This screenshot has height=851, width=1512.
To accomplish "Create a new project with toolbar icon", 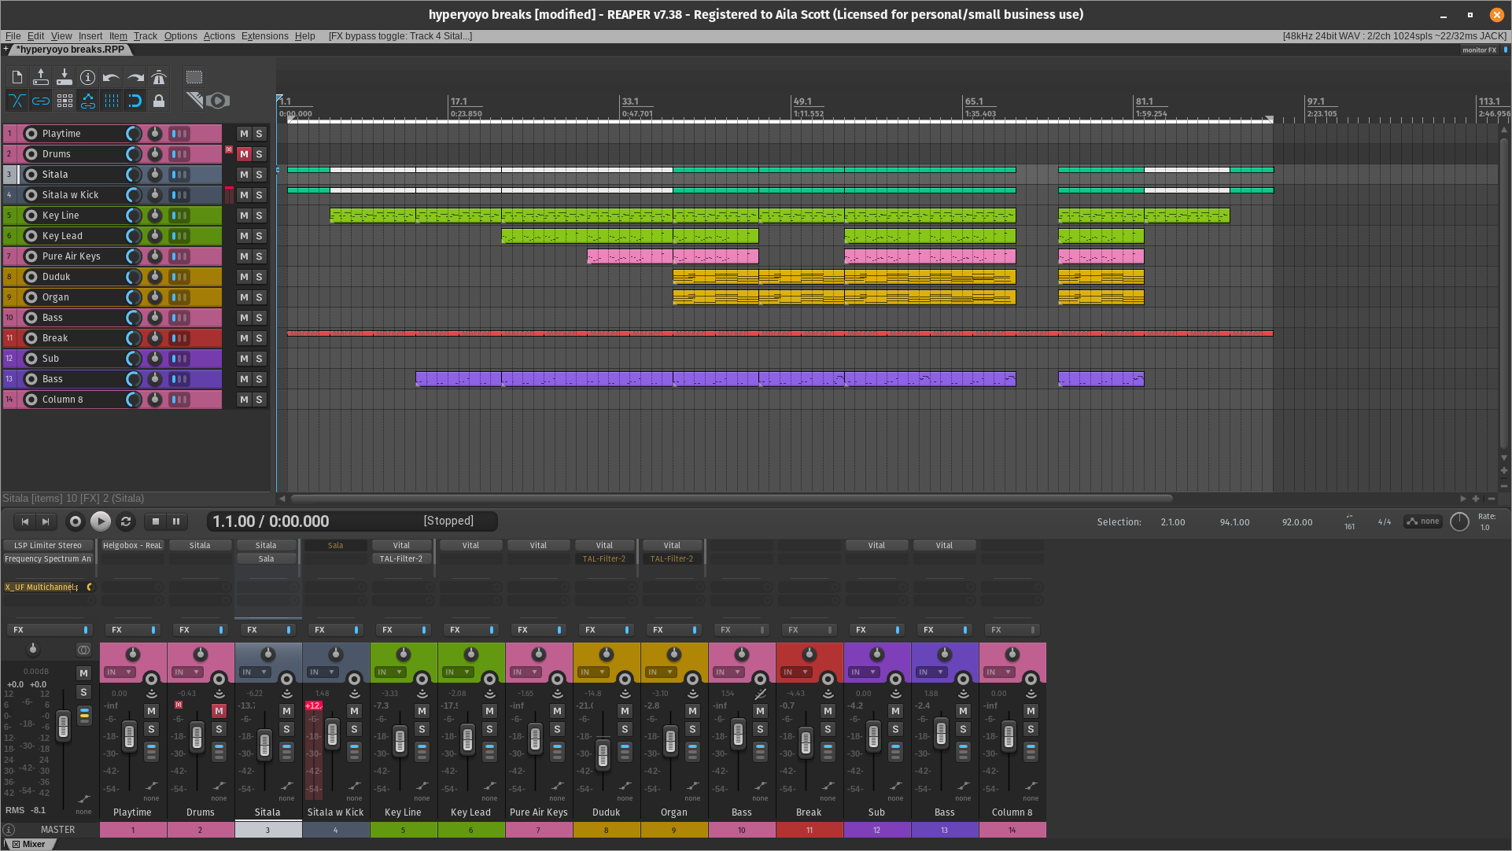I will [17, 77].
